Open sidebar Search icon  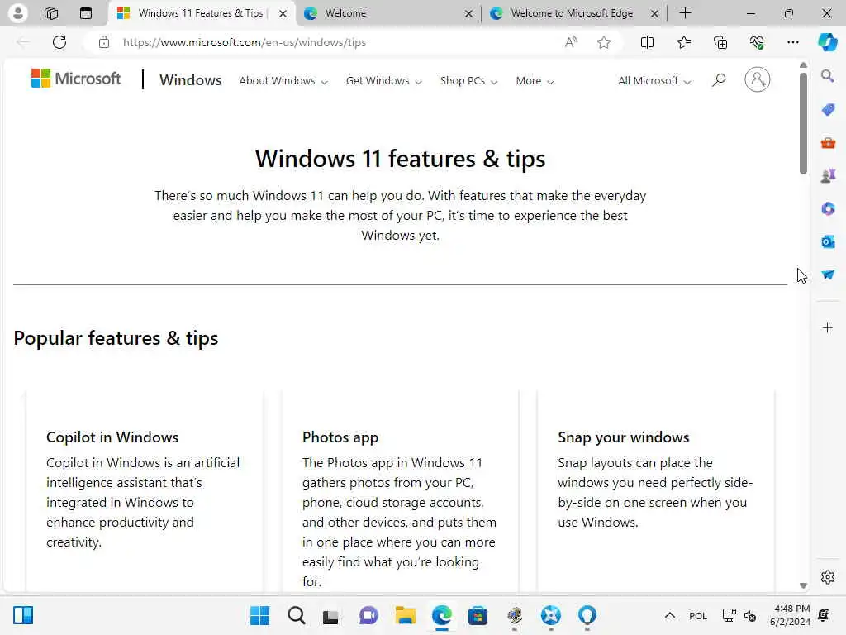(828, 75)
